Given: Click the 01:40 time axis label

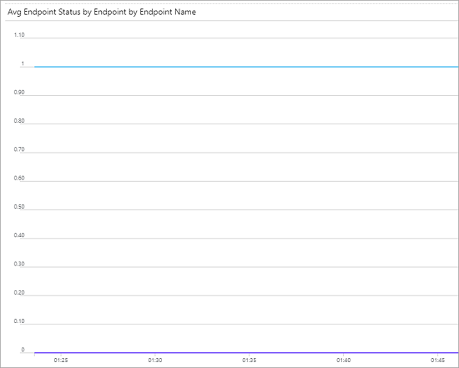Looking at the screenshot, I should click(344, 360).
